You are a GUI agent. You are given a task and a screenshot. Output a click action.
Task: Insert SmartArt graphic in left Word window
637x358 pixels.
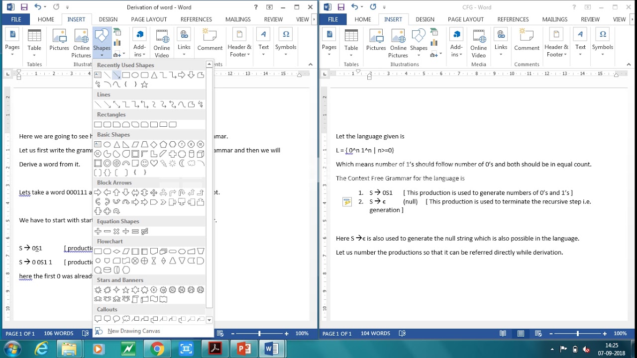[x=117, y=32]
